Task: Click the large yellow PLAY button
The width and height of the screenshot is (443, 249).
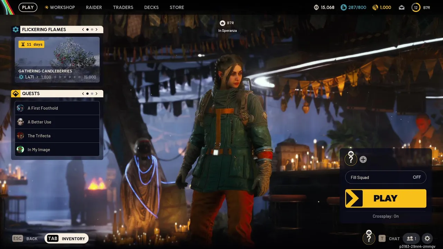Action: 386,198
